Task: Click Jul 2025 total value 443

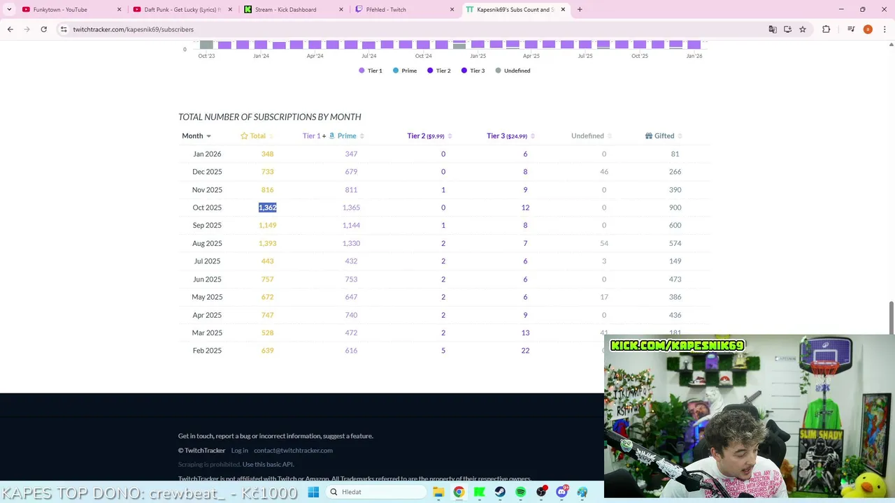Action: [x=268, y=261]
